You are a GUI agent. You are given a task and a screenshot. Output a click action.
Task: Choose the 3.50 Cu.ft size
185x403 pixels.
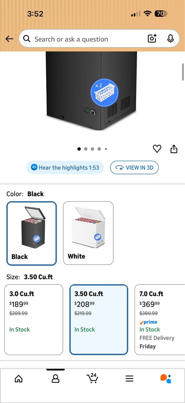[99, 320]
